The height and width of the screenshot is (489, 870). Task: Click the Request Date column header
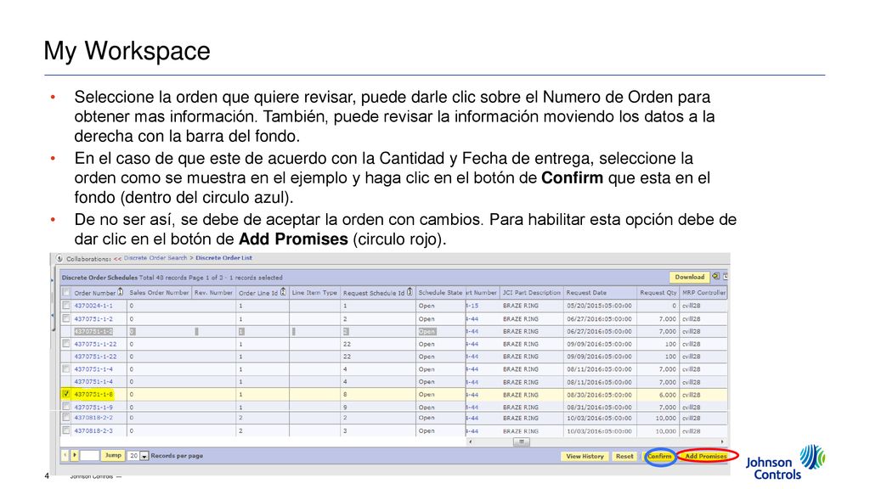point(600,292)
